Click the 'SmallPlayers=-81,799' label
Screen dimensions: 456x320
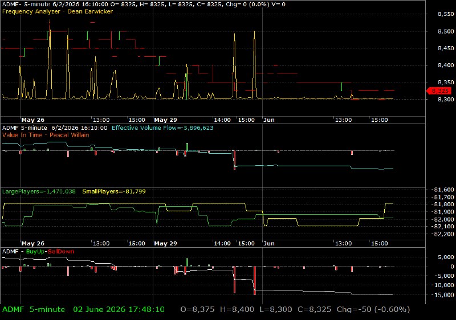click(114, 191)
